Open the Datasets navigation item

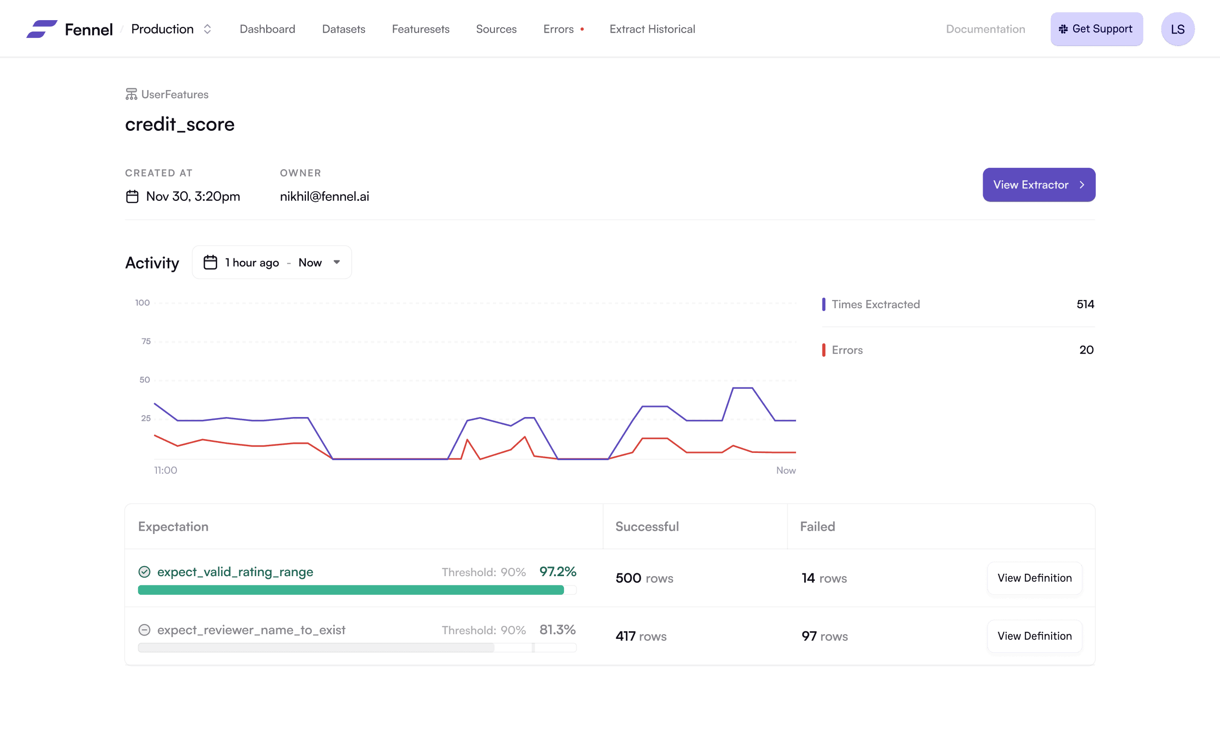click(x=344, y=29)
